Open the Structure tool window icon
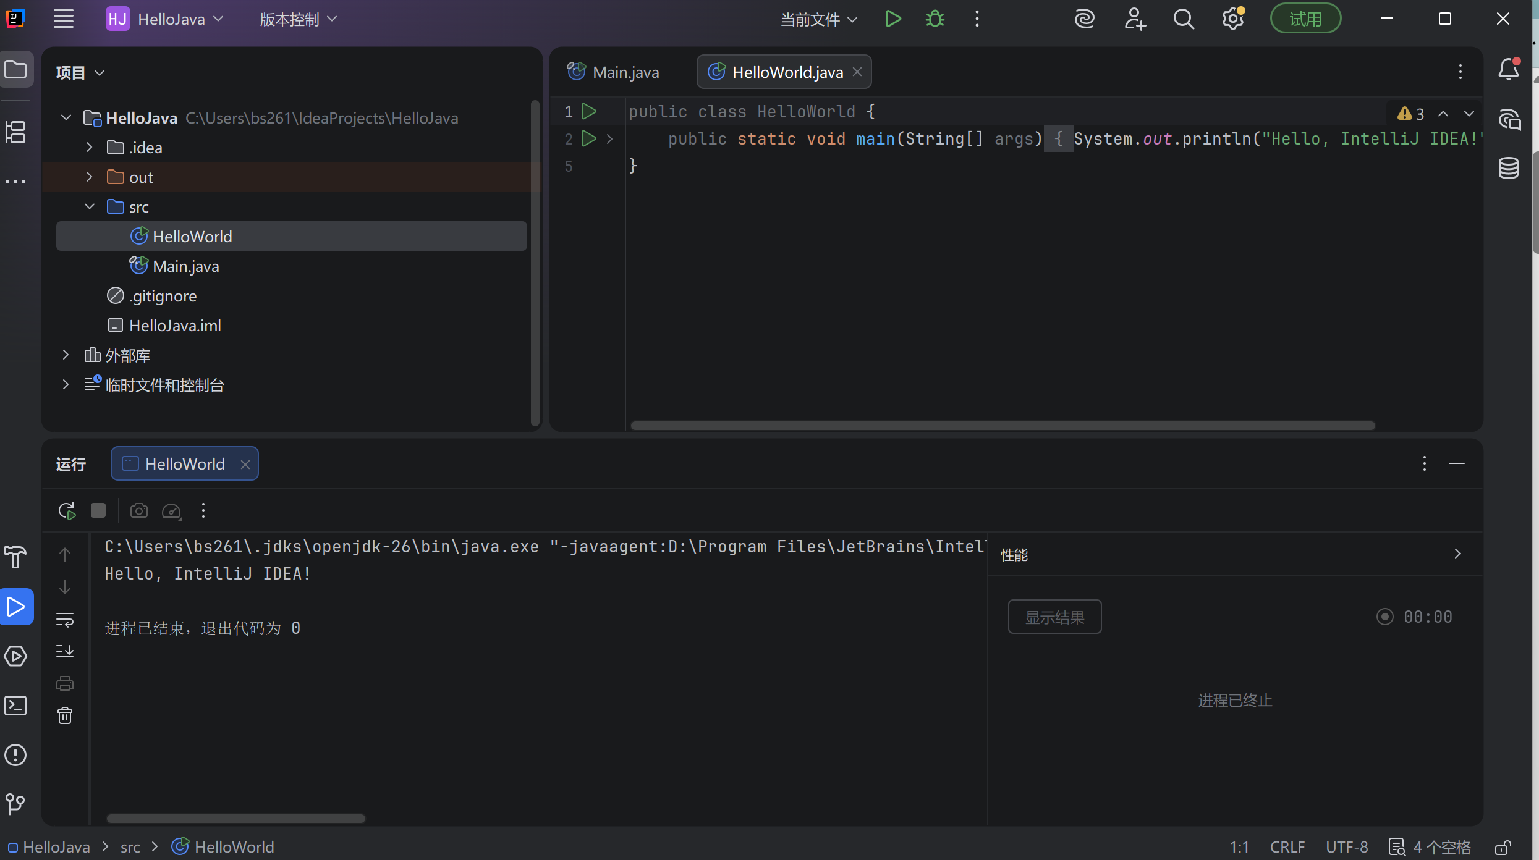 point(15,132)
